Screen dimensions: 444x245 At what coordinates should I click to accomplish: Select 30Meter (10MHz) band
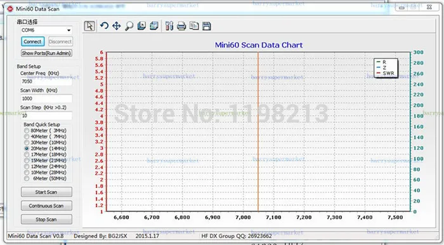[x=46, y=142]
